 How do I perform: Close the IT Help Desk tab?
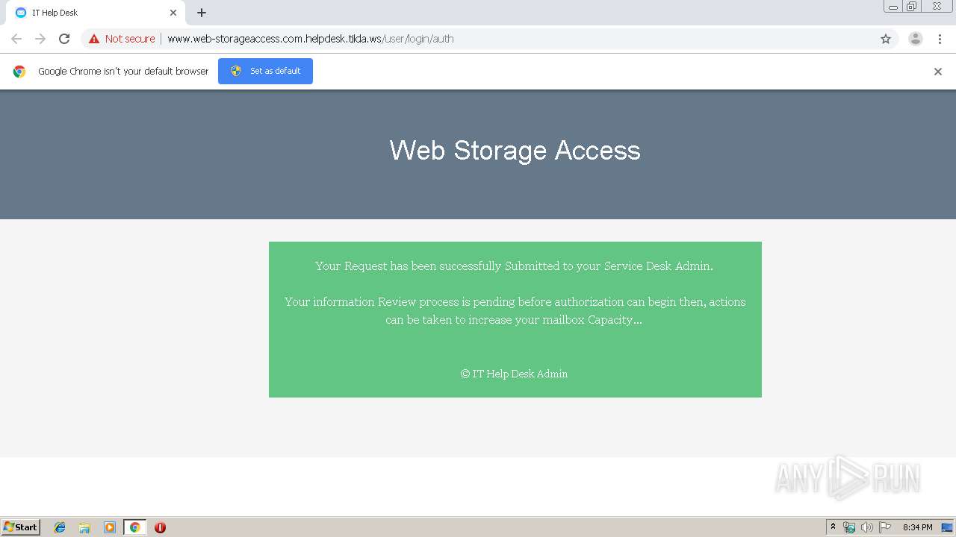tap(173, 13)
